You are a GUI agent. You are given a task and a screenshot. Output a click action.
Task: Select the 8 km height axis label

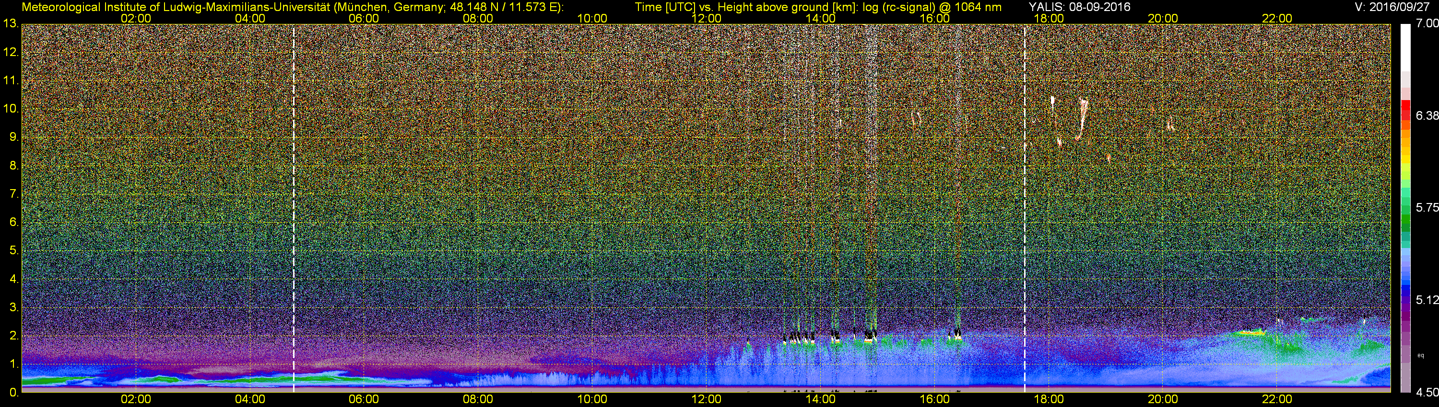click(x=13, y=166)
